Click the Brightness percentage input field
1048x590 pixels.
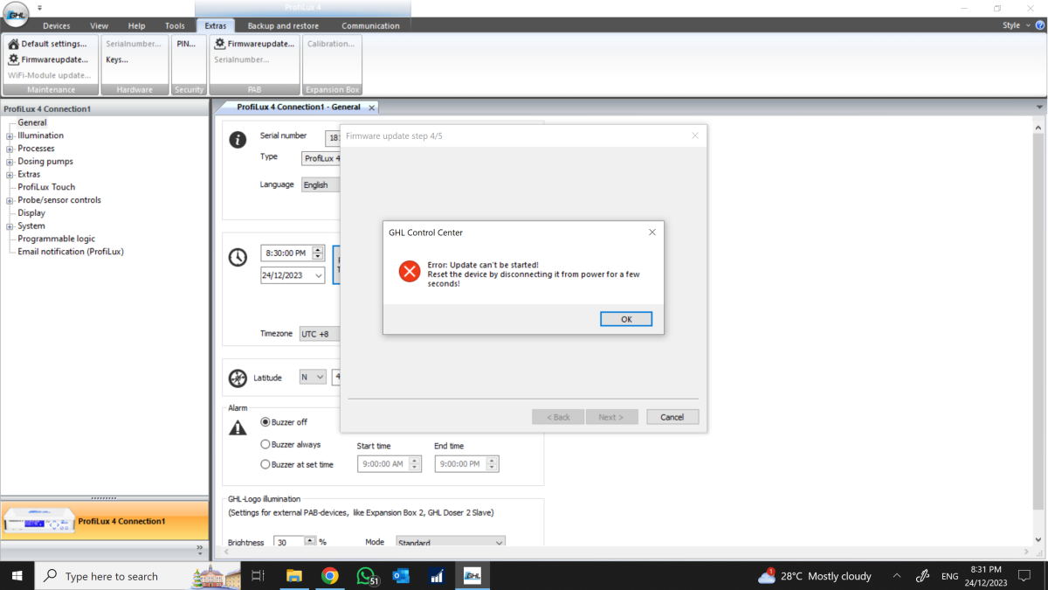288,542
